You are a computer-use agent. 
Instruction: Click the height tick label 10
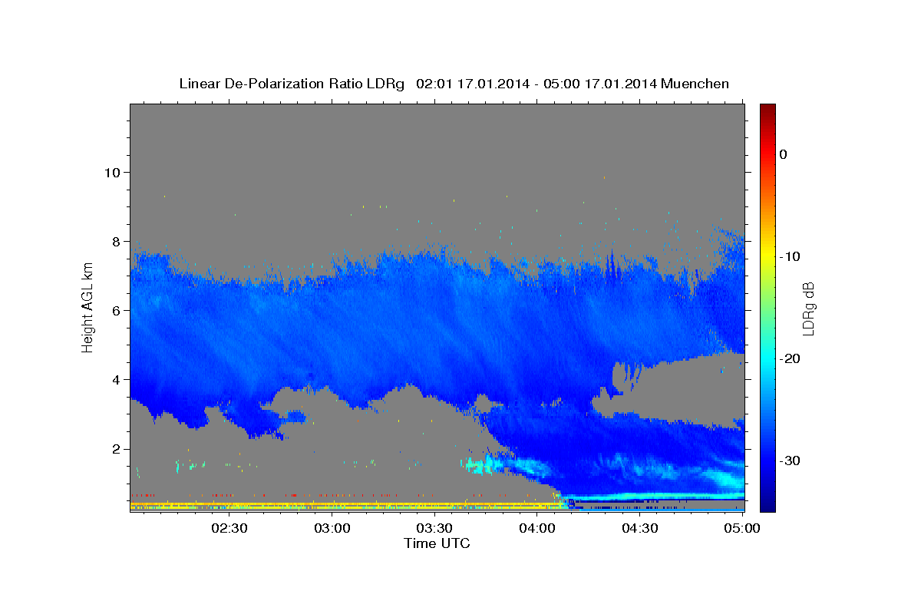point(112,172)
